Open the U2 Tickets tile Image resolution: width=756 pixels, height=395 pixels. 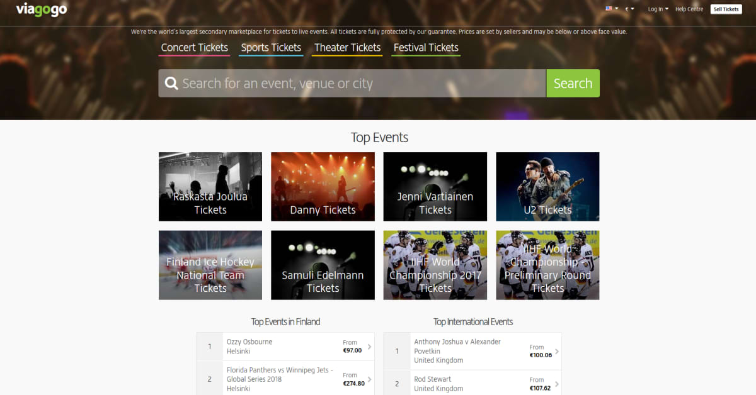pos(547,187)
